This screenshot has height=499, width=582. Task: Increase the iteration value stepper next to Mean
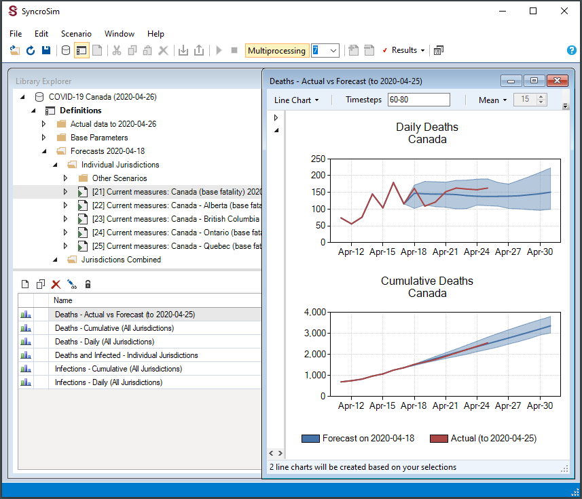[541, 97]
